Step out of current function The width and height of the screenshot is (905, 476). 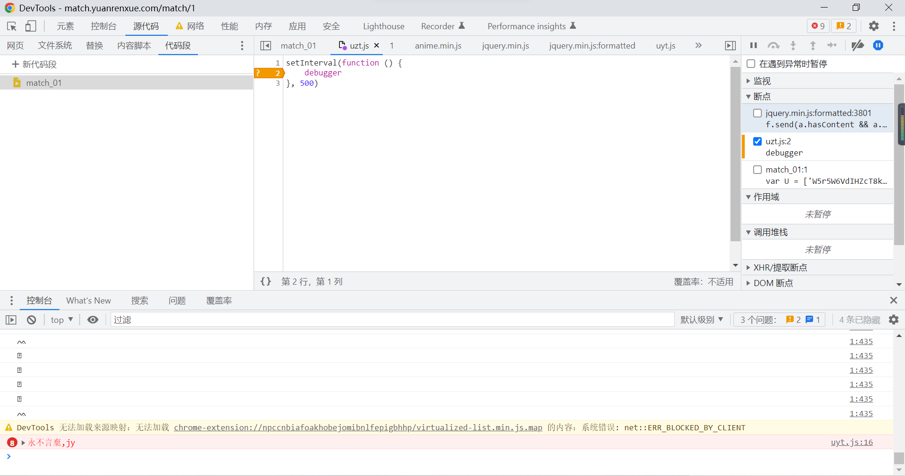(x=813, y=46)
